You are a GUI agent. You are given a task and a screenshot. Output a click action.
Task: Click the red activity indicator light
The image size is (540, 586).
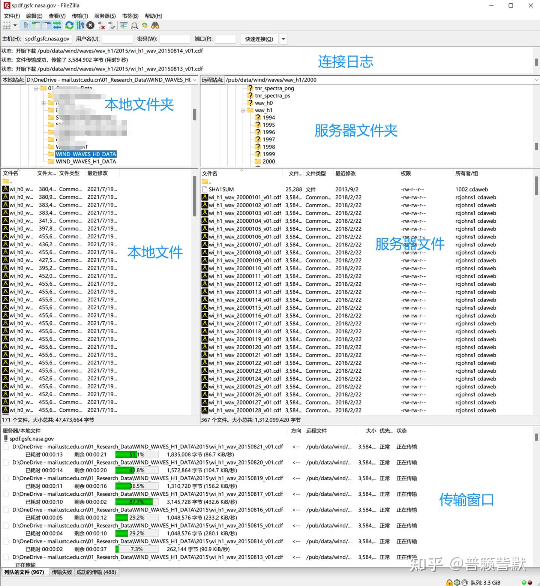point(530,582)
